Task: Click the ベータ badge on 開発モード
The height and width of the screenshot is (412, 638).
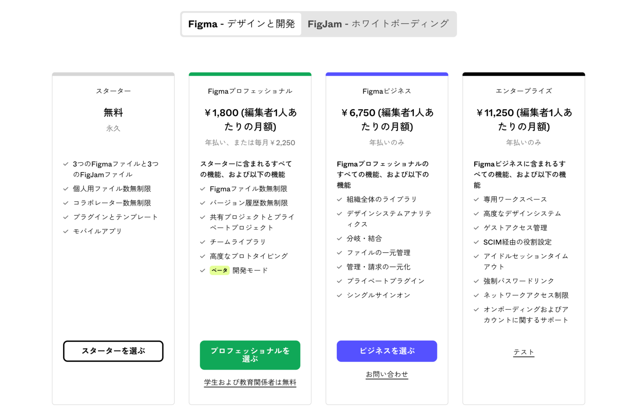Action: click(x=219, y=271)
